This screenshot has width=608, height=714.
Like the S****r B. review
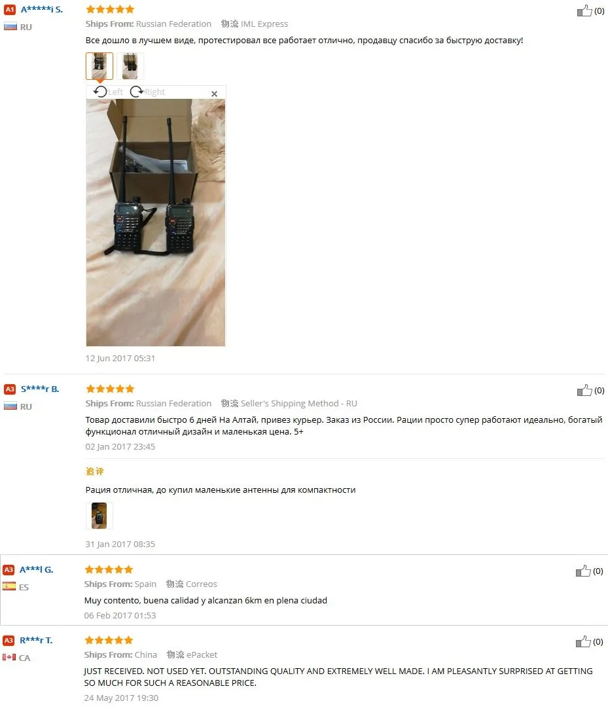pos(584,390)
